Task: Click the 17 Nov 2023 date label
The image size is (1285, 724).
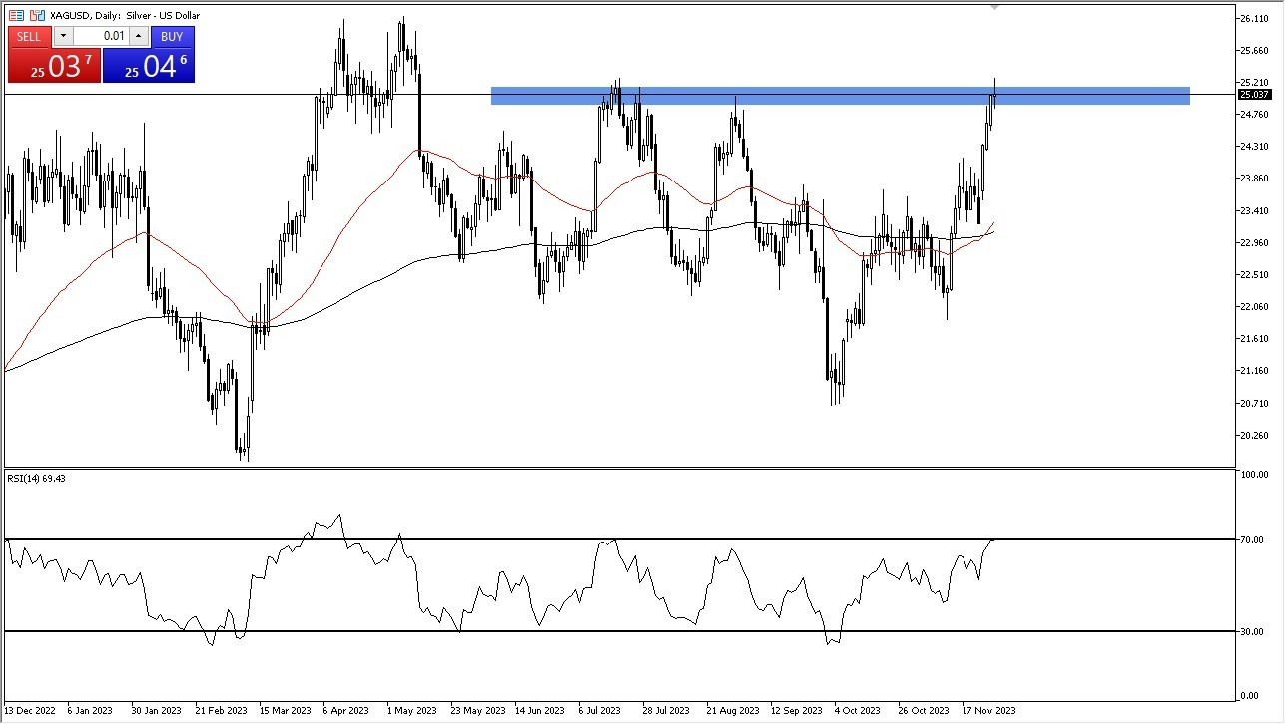Action: pyautogui.click(x=987, y=711)
